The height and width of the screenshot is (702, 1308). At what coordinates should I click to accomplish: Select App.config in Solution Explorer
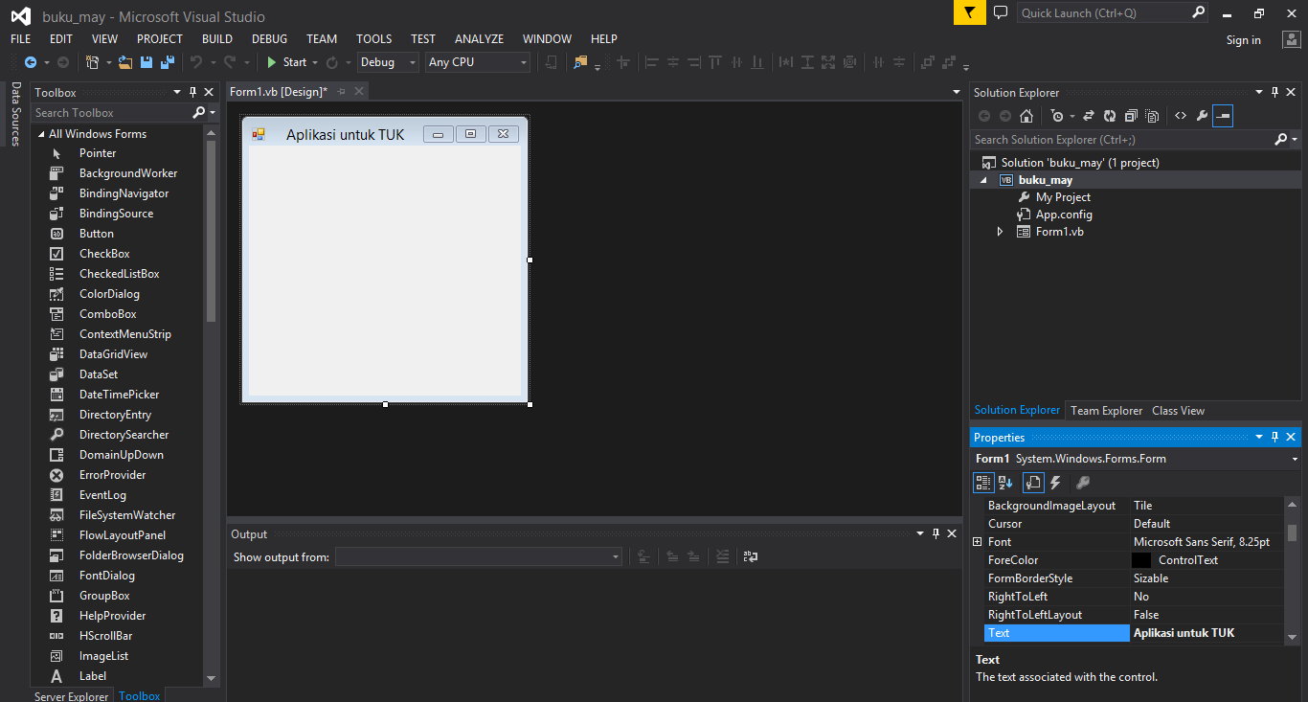click(1064, 215)
